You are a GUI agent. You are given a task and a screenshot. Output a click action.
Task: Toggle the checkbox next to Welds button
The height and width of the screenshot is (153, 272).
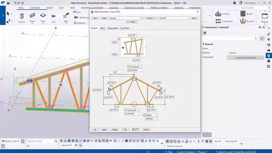127,22
